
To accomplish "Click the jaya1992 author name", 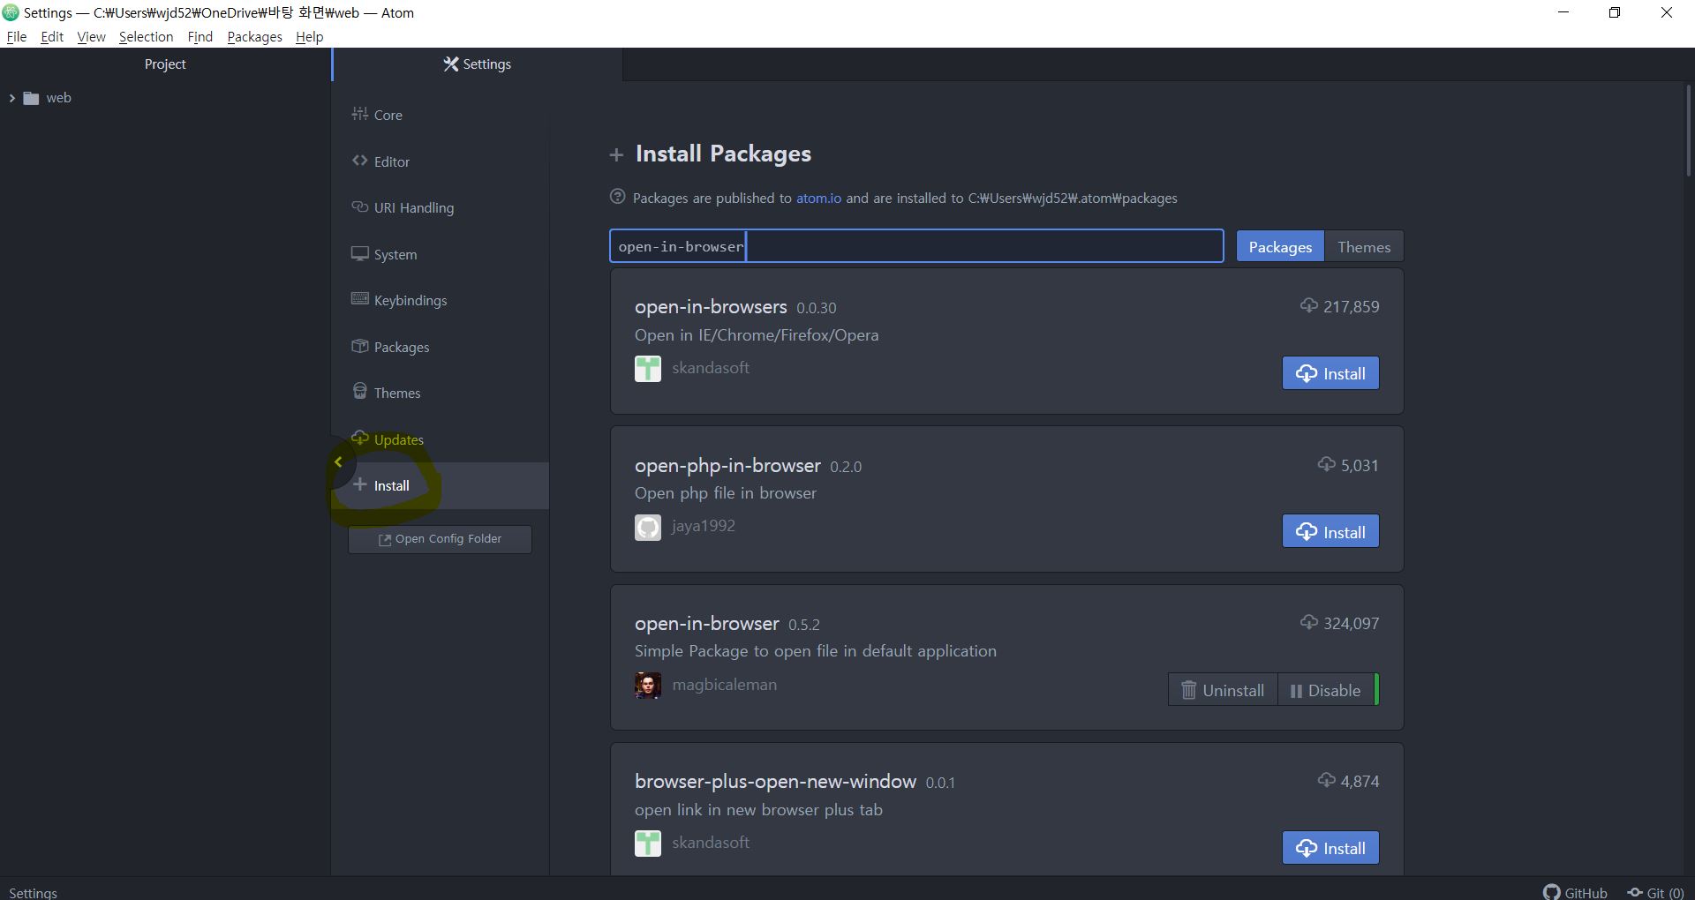I will pos(703,526).
